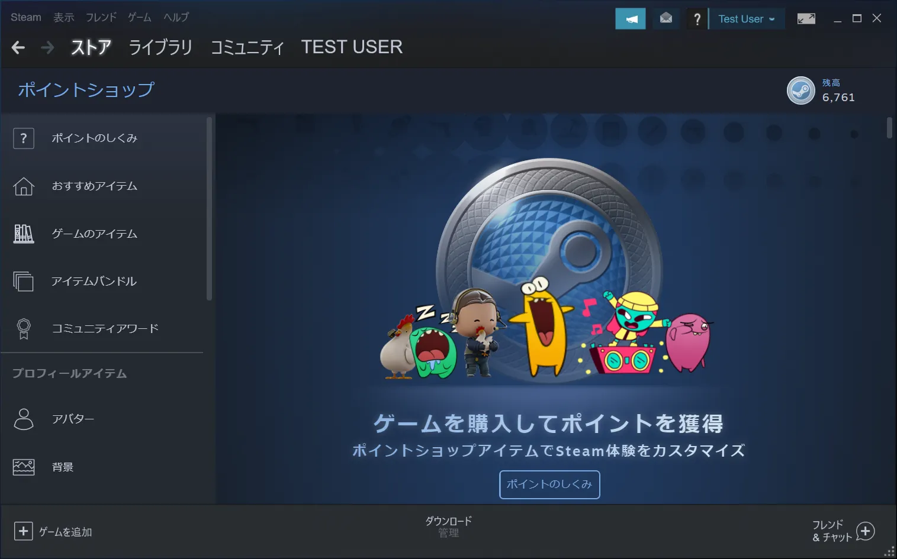Click the window resize grip corner

coord(889,552)
